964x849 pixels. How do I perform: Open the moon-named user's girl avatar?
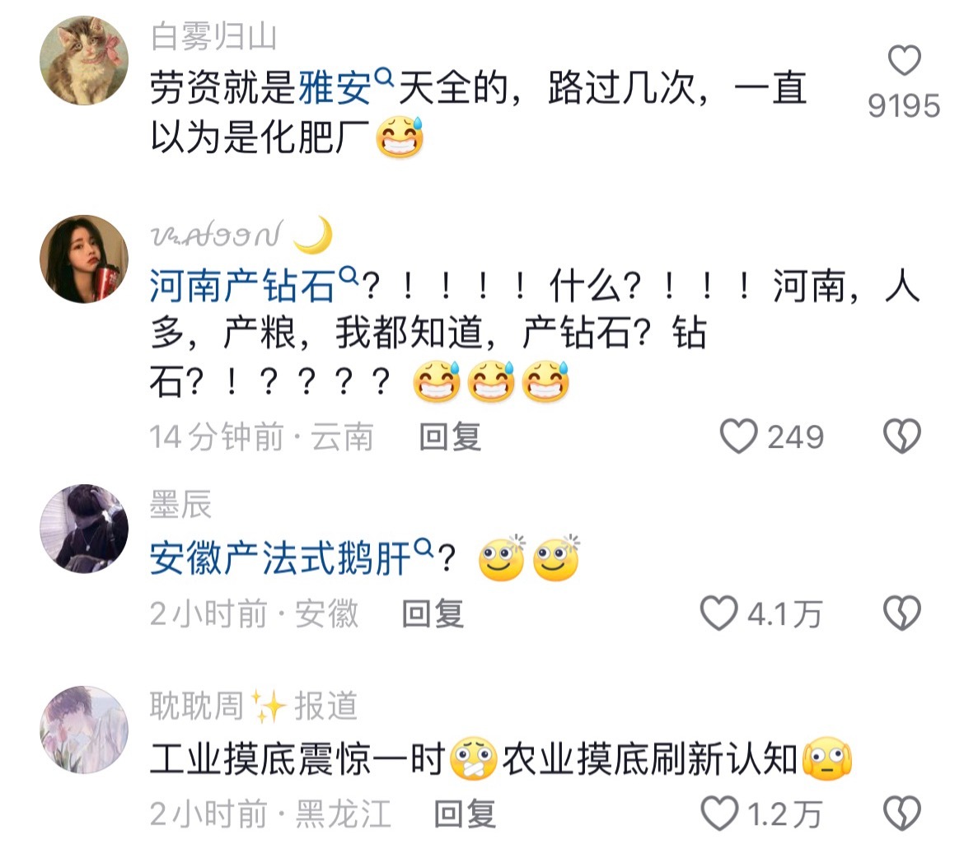coord(84,259)
